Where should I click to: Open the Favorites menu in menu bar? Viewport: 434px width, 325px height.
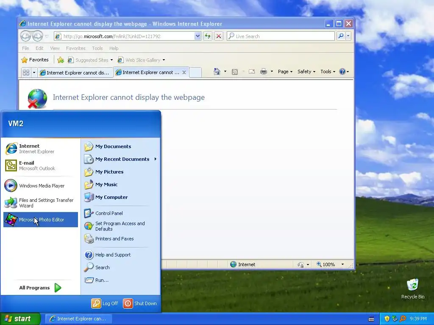click(x=75, y=48)
